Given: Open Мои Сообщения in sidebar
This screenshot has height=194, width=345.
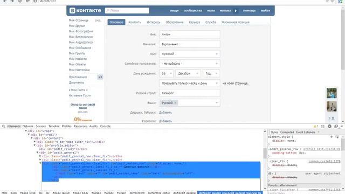Looking at the screenshot, I should (80, 48).
